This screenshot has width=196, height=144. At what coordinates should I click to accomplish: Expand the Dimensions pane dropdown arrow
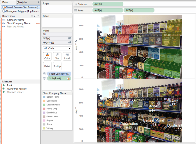pyautogui.click(x=38, y=16)
